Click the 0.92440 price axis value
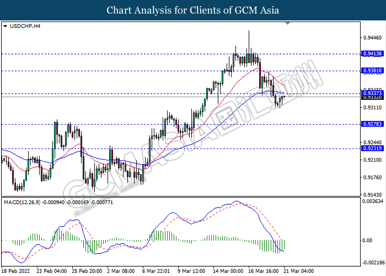 point(372,142)
